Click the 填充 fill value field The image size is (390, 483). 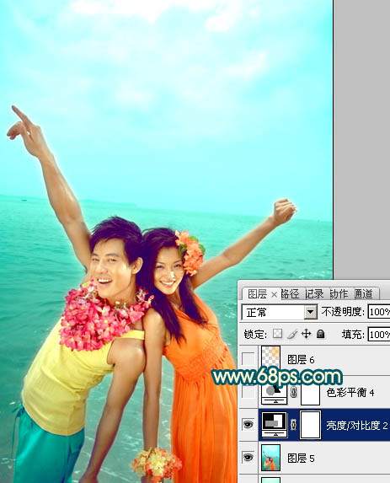(x=379, y=334)
